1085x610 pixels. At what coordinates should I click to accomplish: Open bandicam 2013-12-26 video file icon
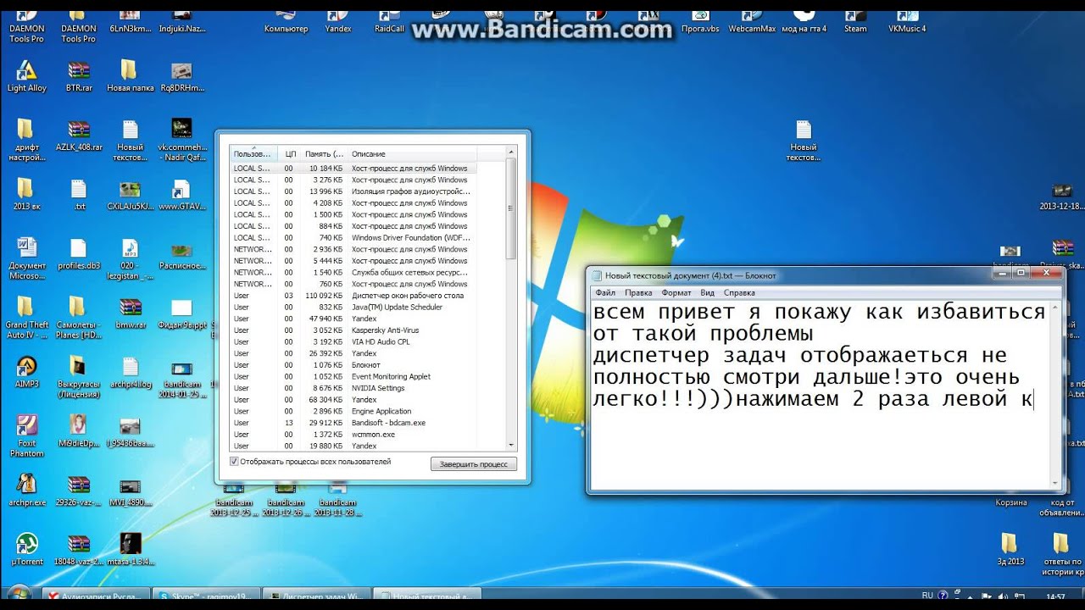285,500
